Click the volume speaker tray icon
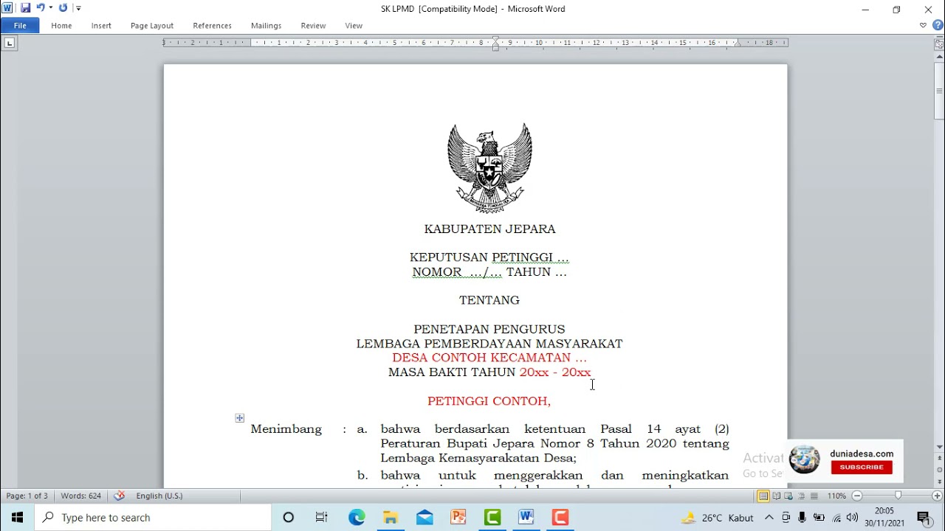This screenshot has width=945, height=531. pyautogui.click(x=852, y=518)
